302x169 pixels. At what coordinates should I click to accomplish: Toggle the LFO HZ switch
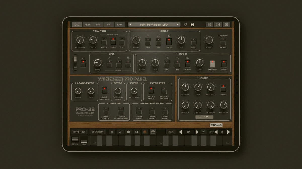tap(83, 64)
